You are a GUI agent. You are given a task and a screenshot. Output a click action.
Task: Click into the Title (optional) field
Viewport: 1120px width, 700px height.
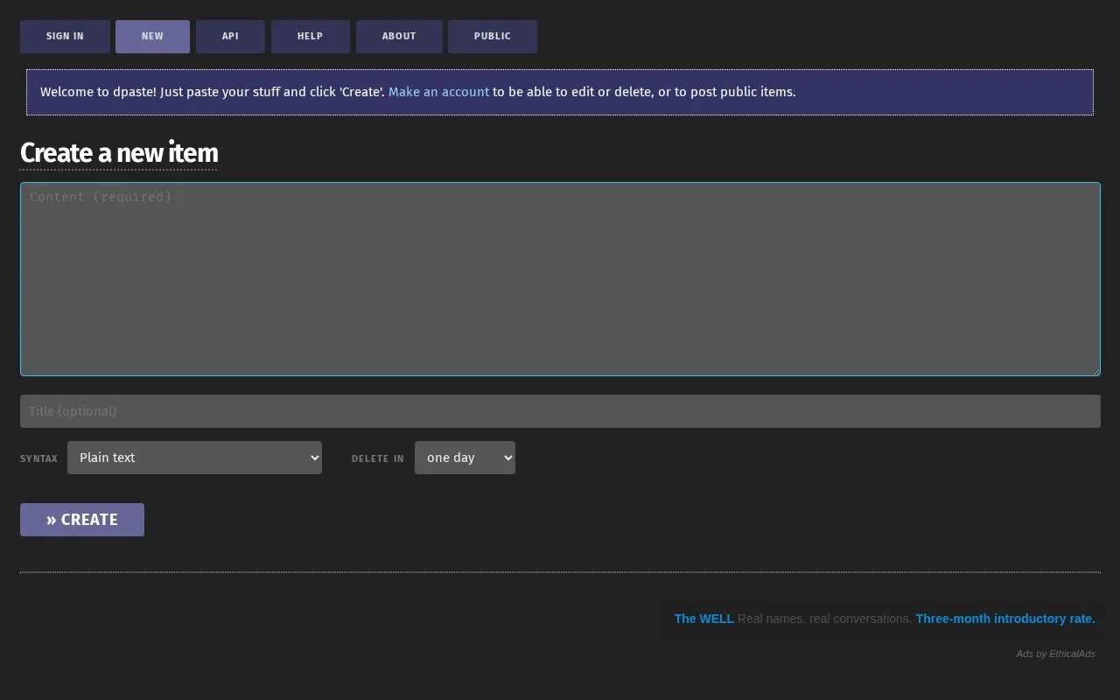(x=560, y=411)
